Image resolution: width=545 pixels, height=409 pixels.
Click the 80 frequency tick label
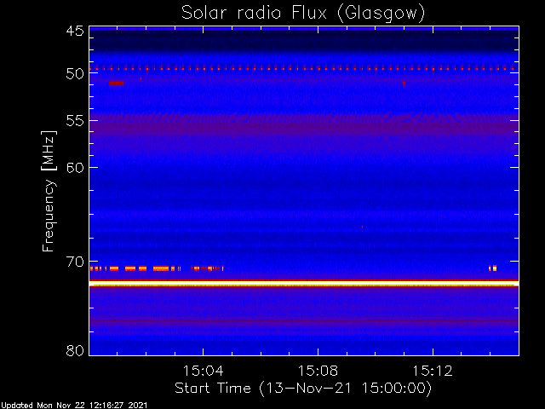[75, 350]
